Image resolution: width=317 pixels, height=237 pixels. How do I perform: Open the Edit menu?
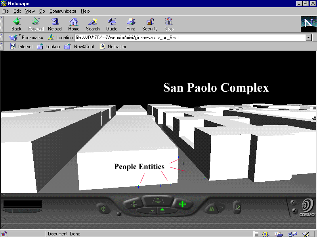coord(17,11)
